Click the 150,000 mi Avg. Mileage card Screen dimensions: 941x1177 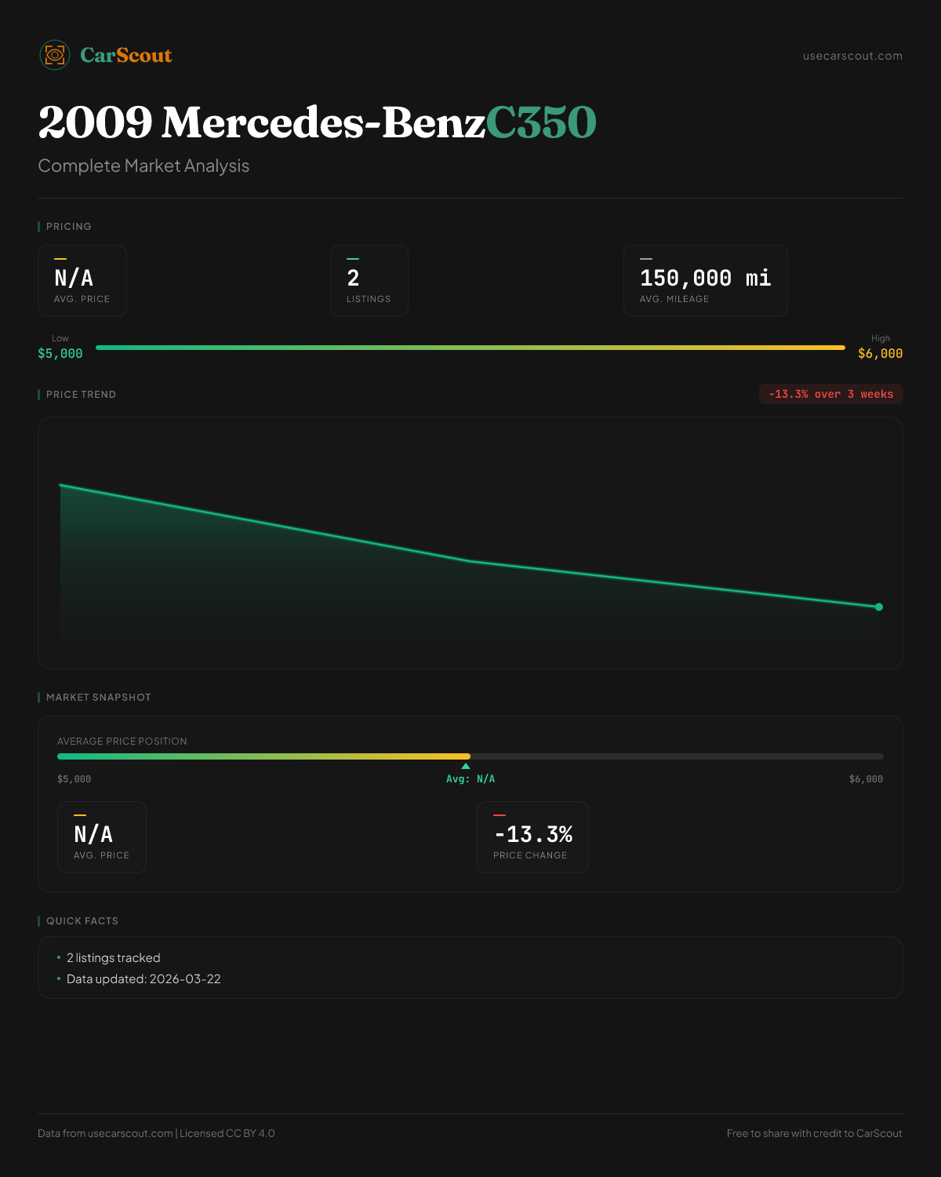[705, 281]
